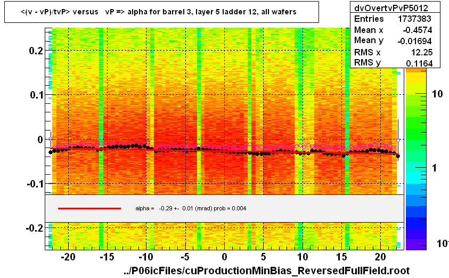Click the Mean x value -0.4574
Screen dimensions: 449x278
(x=417, y=30)
